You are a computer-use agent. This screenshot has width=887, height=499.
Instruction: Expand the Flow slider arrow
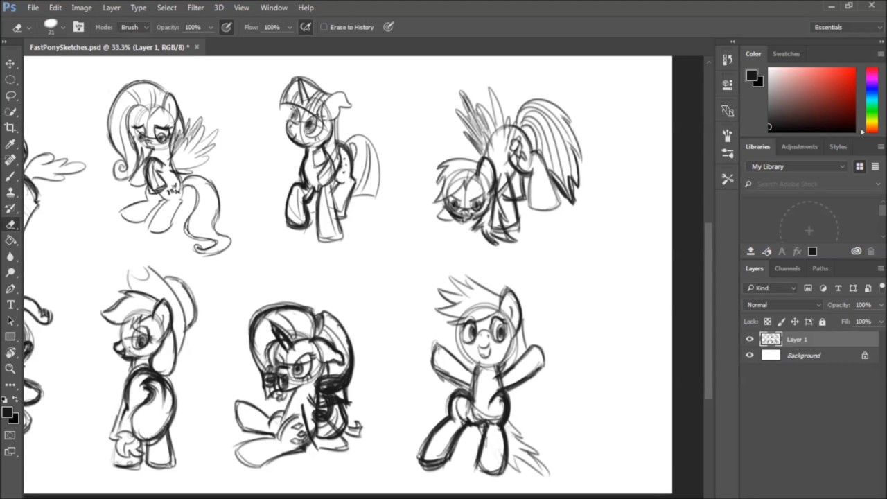290,28
